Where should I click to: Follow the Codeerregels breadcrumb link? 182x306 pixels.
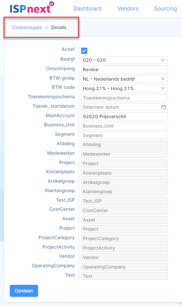point(27,27)
